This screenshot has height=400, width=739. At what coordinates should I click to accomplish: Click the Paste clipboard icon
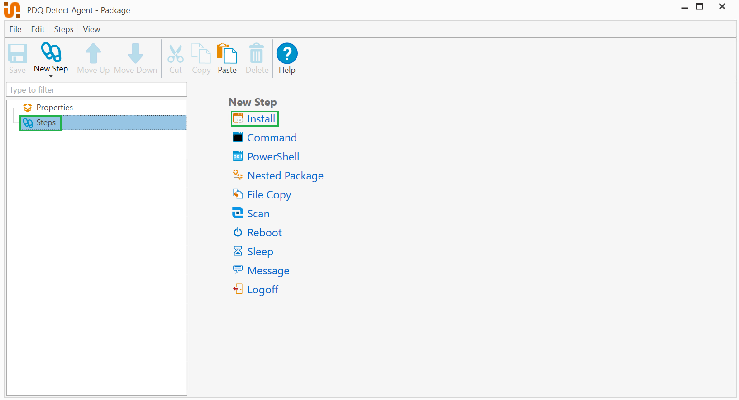pos(227,54)
